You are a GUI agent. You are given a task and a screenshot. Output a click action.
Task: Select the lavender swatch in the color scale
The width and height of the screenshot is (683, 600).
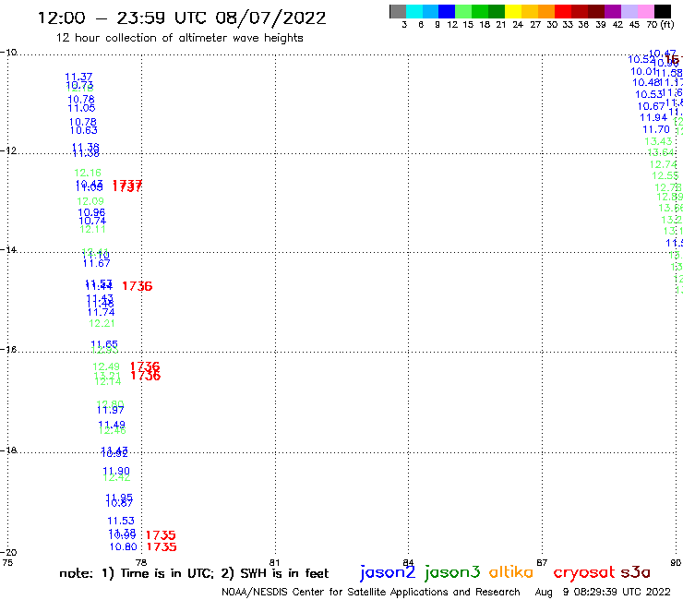(x=629, y=11)
